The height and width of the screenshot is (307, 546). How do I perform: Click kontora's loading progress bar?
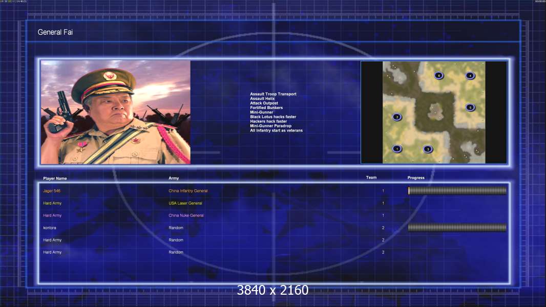click(x=457, y=228)
